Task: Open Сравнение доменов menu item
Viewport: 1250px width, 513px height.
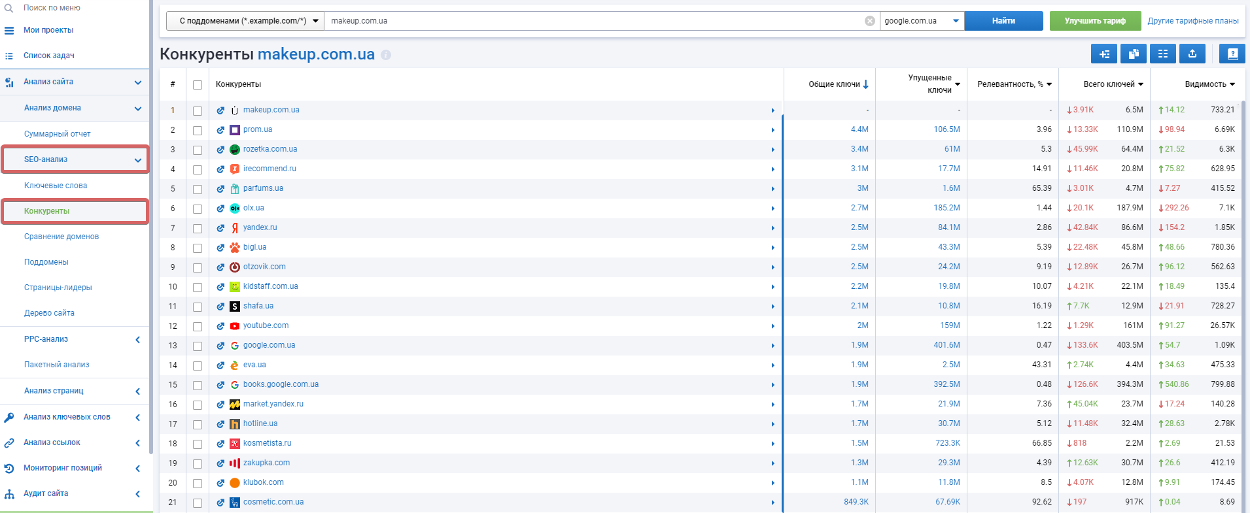Action: (61, 237)
